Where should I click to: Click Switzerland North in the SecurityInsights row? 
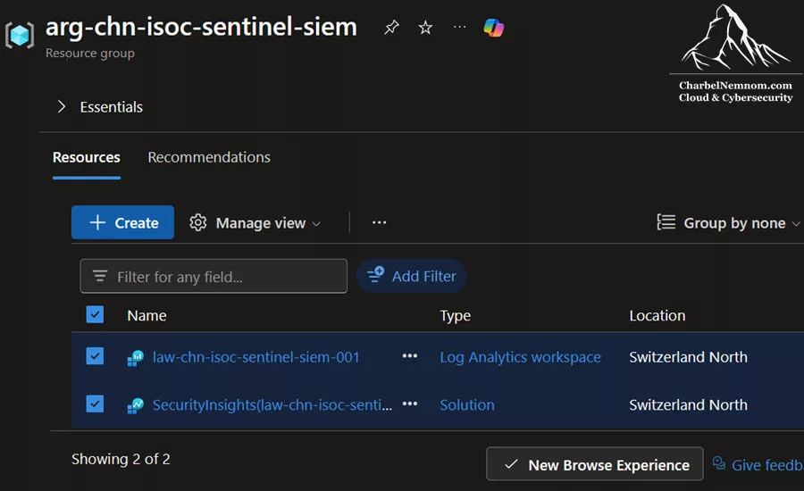[688, 405]
